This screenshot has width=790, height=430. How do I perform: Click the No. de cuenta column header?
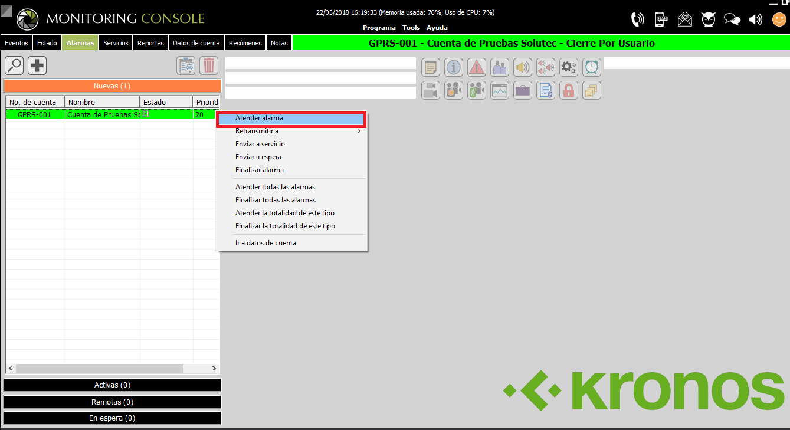(x=35, y=102)
